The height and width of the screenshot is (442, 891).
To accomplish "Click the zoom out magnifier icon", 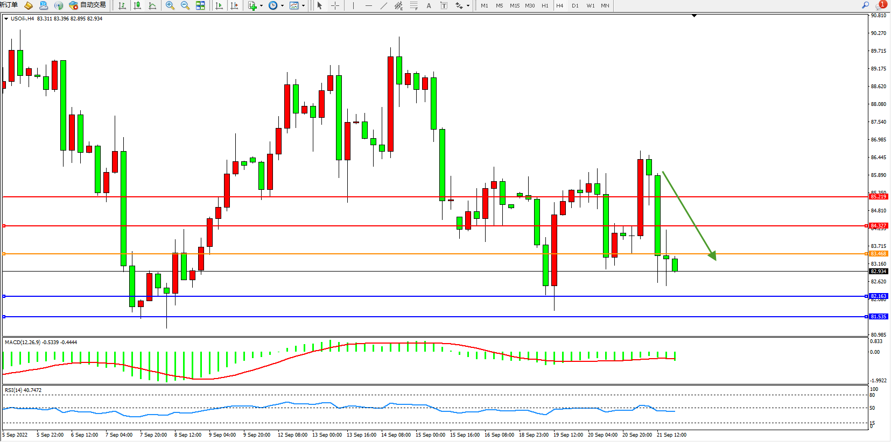I will pyautogui.click(x=185, y=5).
